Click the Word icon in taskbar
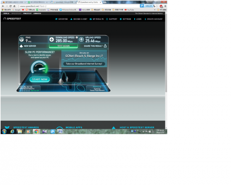231x185 pixels. point(61,131)
